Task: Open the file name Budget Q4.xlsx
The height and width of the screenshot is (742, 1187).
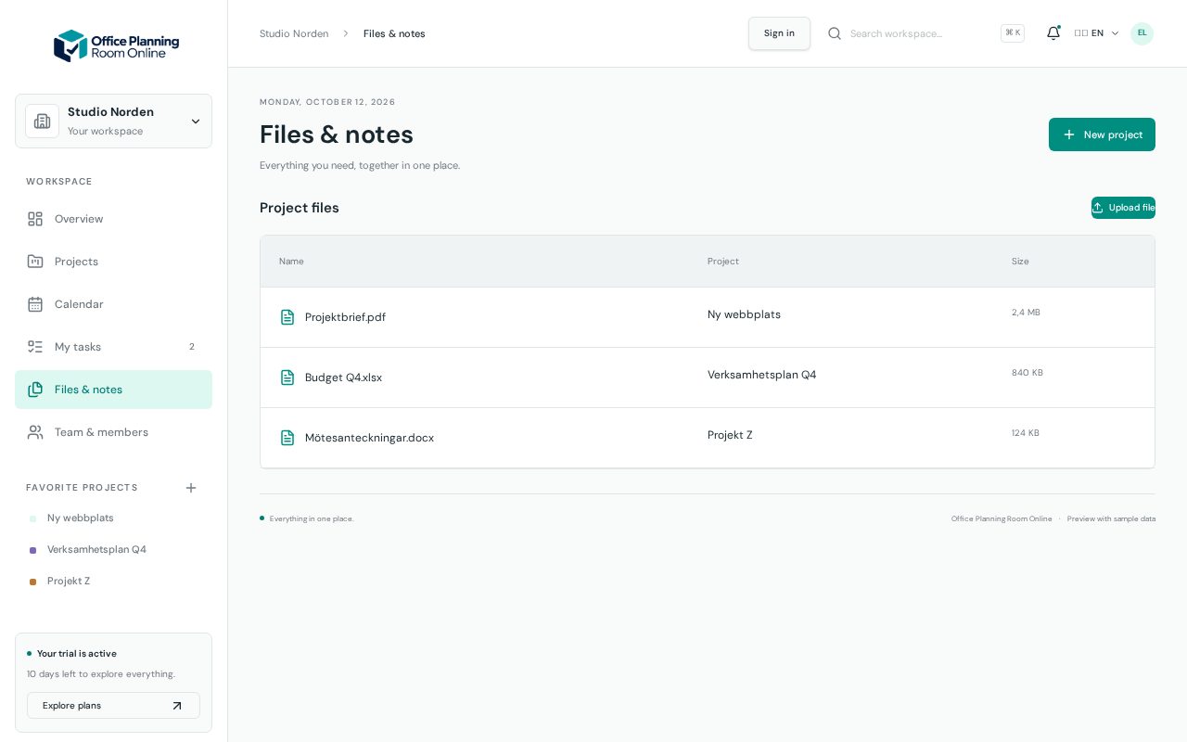Action: click(x=343, y=377)
